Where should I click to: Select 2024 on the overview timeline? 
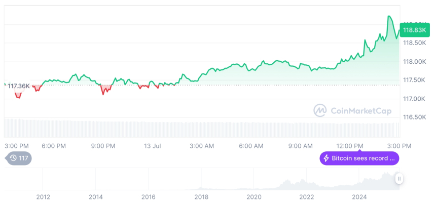click(359, 196)
